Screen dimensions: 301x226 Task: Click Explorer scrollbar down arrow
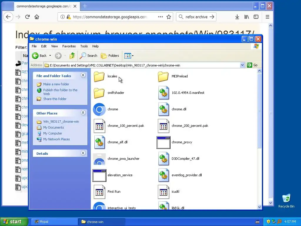point(259,207)
